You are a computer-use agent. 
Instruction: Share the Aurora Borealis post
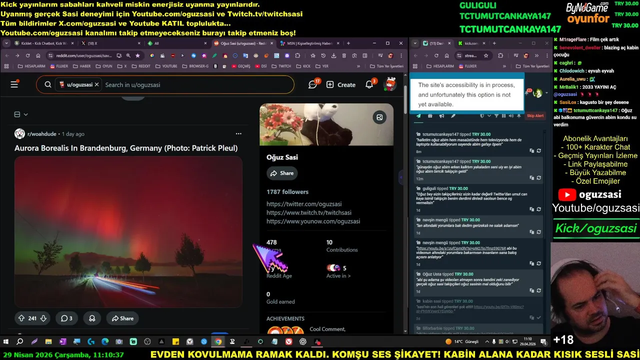(122, 318)
